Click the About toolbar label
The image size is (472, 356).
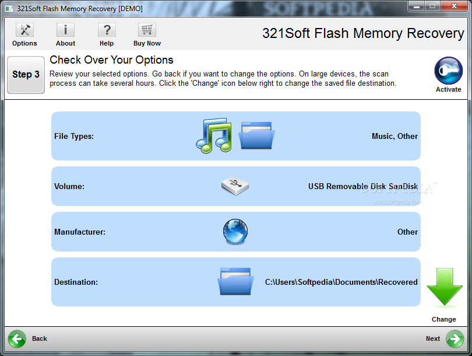65,43
